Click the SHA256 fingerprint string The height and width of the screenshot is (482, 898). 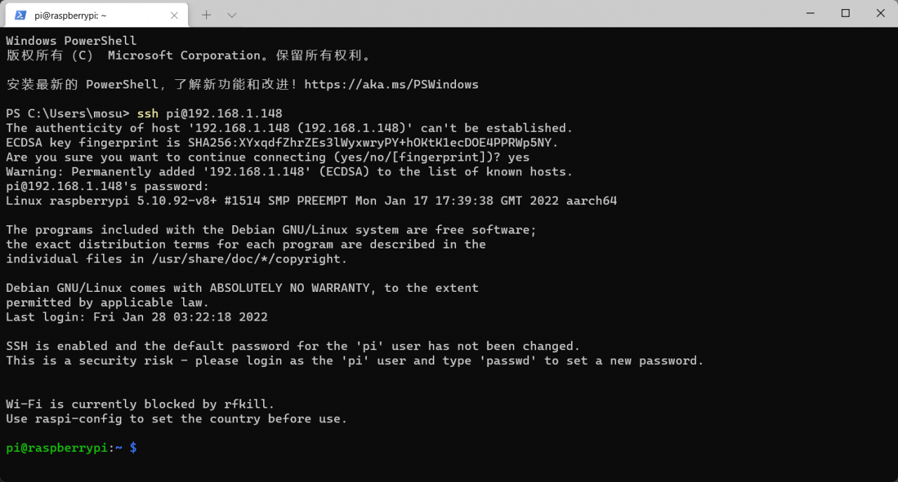[373, 143]
